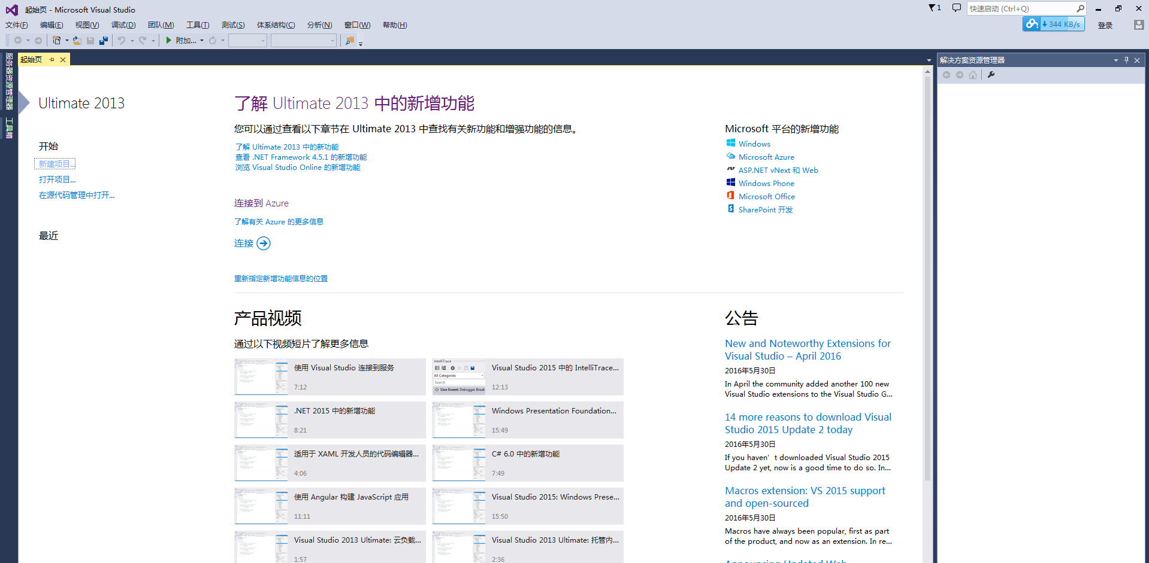Screen dimensions: 1149x563
Task: Open the Redo history dropdown arrow
Action: 153,41
